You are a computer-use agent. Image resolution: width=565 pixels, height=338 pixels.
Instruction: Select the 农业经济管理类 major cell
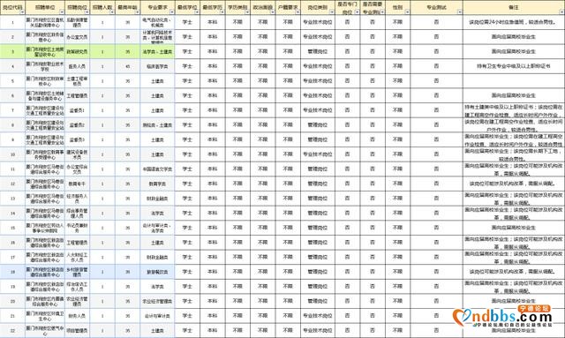click(x=157, y=301)
